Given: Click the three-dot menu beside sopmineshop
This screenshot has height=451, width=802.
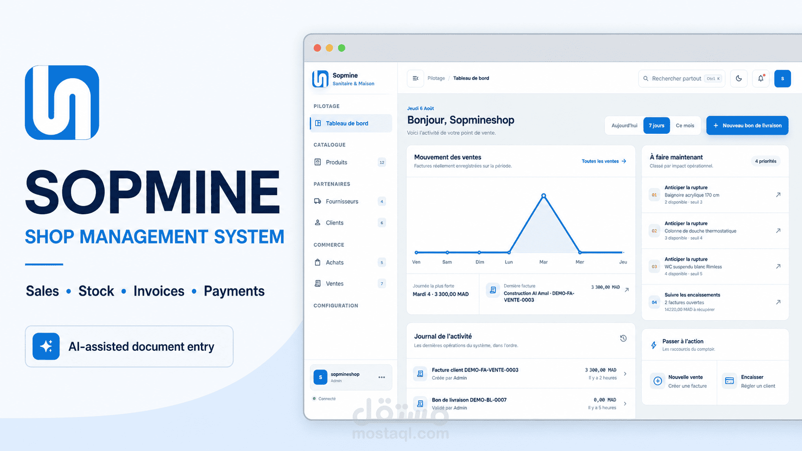Looking at the screenshot, I should point(381,377).
